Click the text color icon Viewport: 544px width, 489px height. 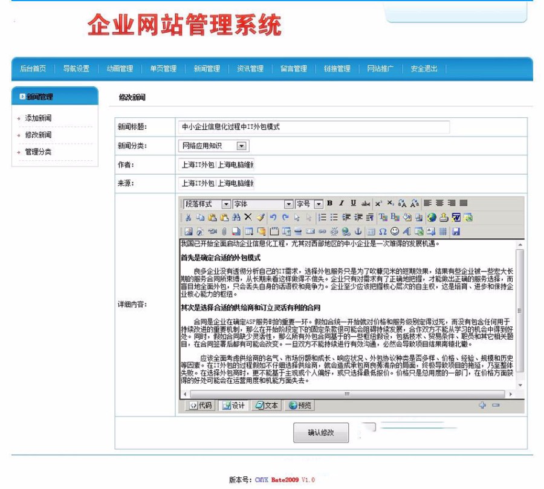pos(383,218)
